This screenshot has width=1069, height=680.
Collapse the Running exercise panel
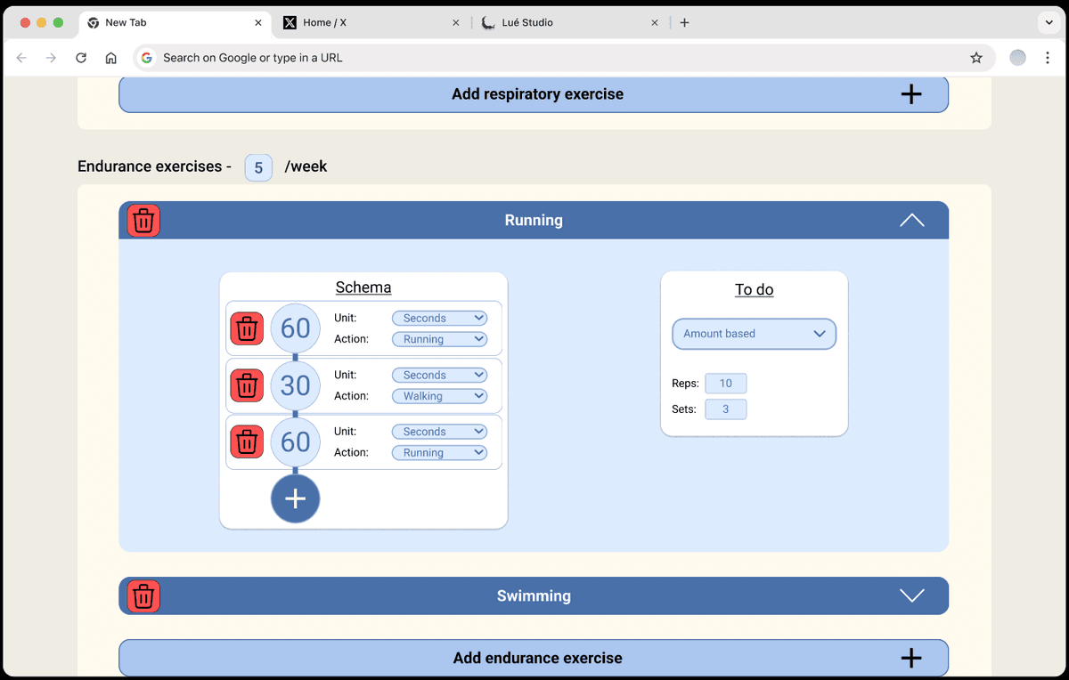pos(911,220)
